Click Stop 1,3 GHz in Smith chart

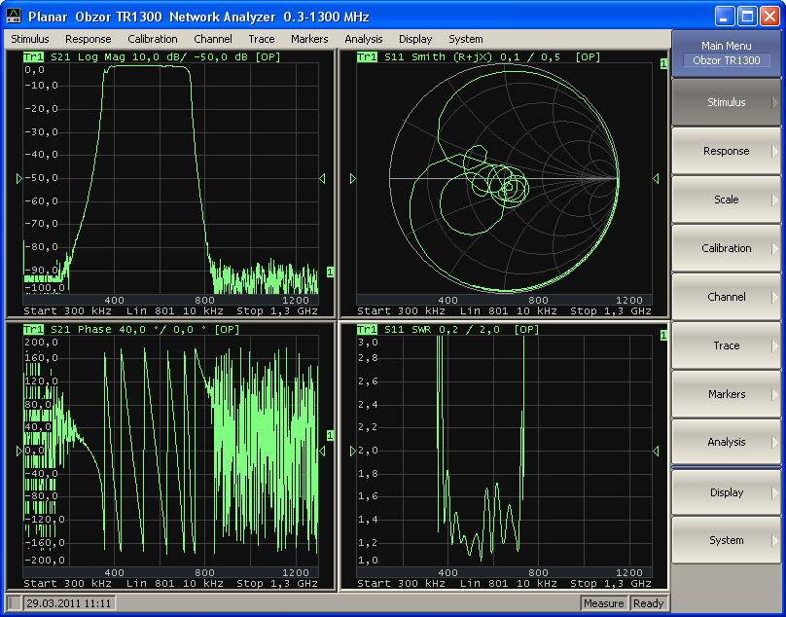coord(611,311)
